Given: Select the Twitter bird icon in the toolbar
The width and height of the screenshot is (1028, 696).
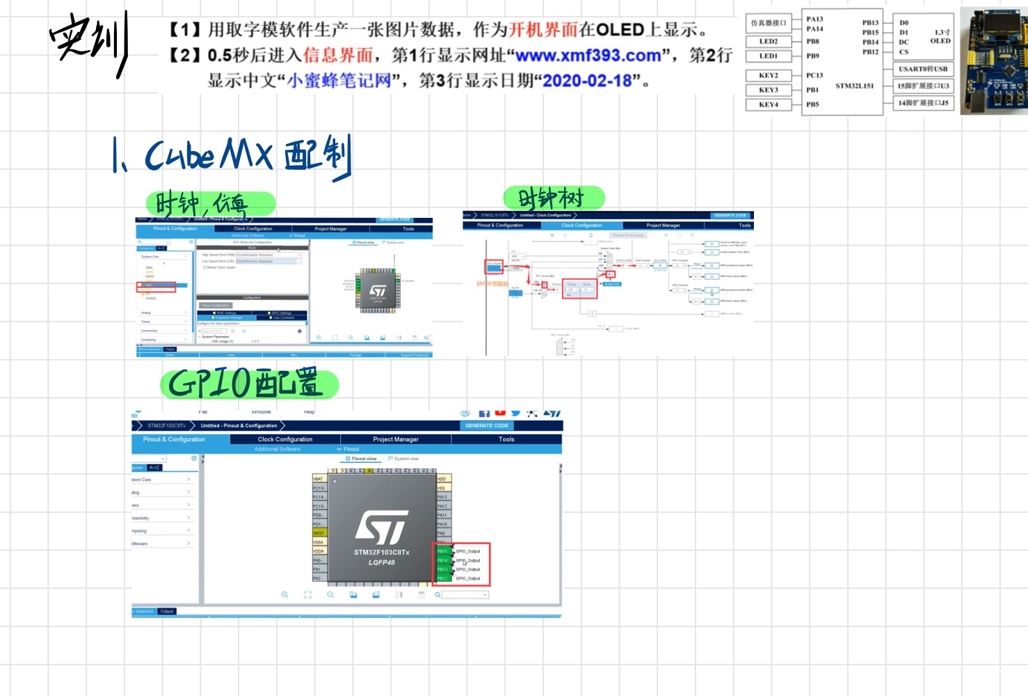Looking at the screenshot, I should tap(515, 412).
